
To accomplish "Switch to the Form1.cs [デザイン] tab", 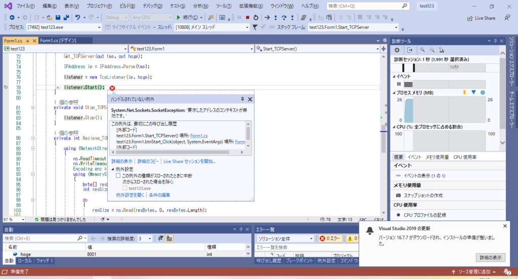I will point(58,40).
